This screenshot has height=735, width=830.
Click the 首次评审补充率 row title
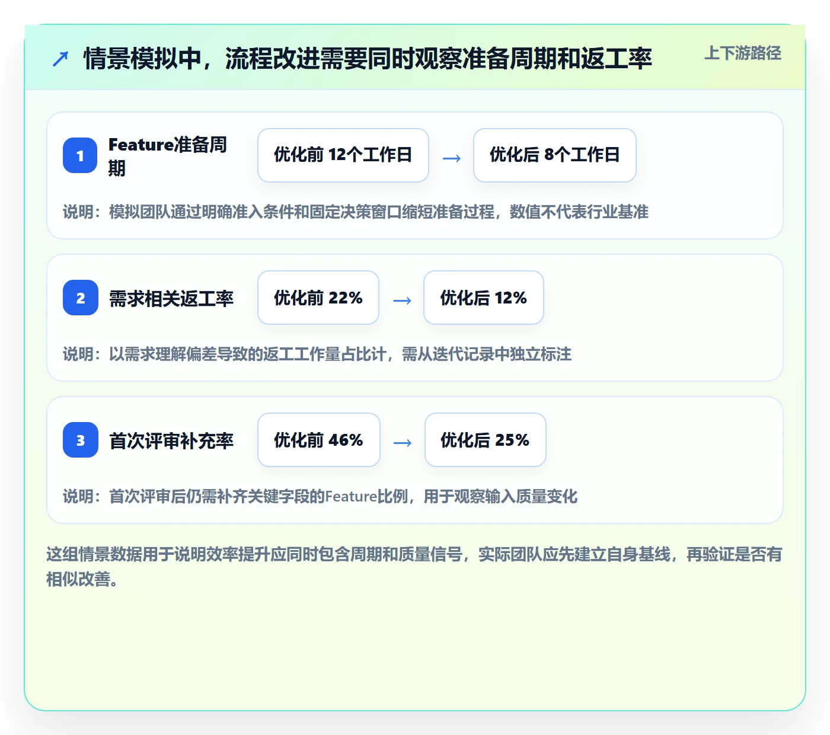[171, 440]
